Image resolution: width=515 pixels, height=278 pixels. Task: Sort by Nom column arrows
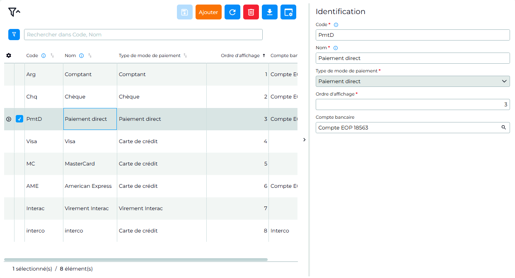90,55
